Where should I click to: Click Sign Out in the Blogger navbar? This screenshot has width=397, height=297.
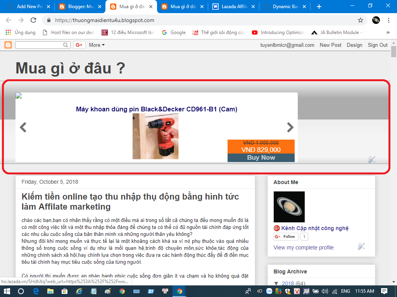point(378,45)
